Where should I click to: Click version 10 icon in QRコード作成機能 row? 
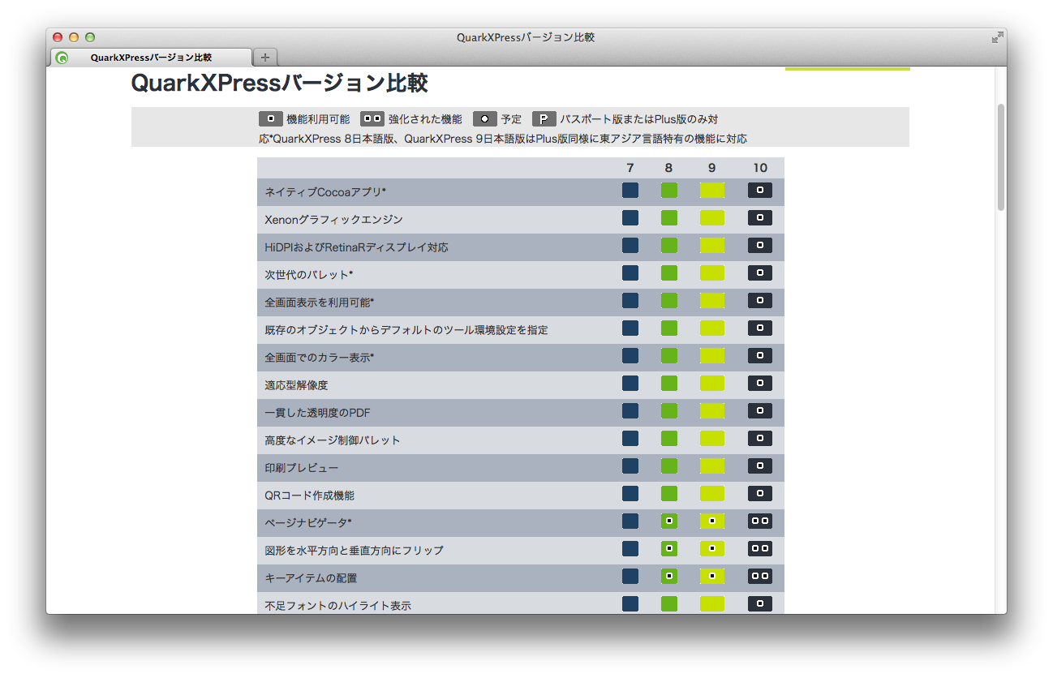point(759,493)
